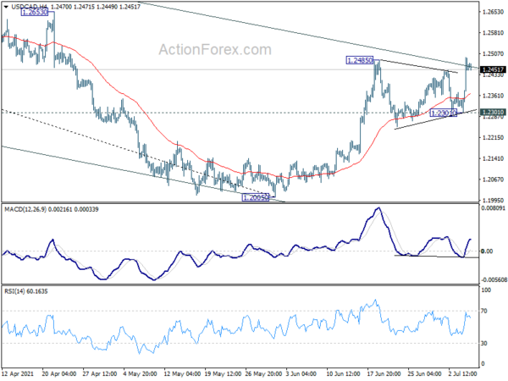Click the 25 Jun 04:00 date label
Image resolution: width=508 pixels, height=381 pixels.
coord(424,373)
